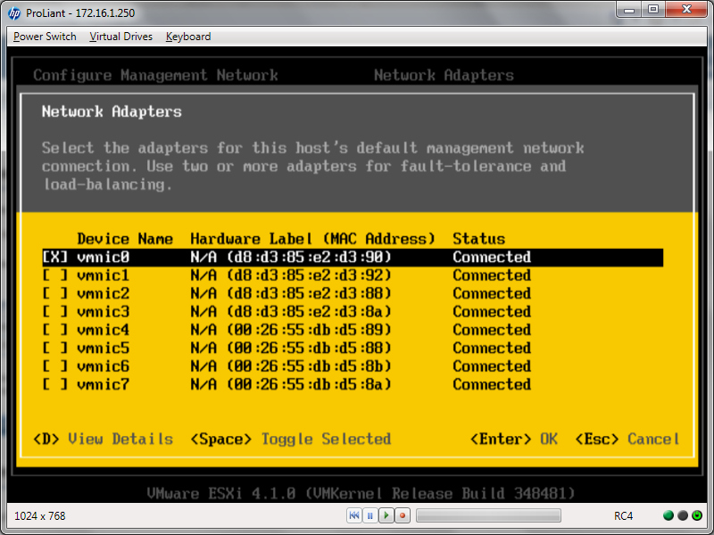Open the Keyboard menu
Screen dimensions: 714x535
188,37
